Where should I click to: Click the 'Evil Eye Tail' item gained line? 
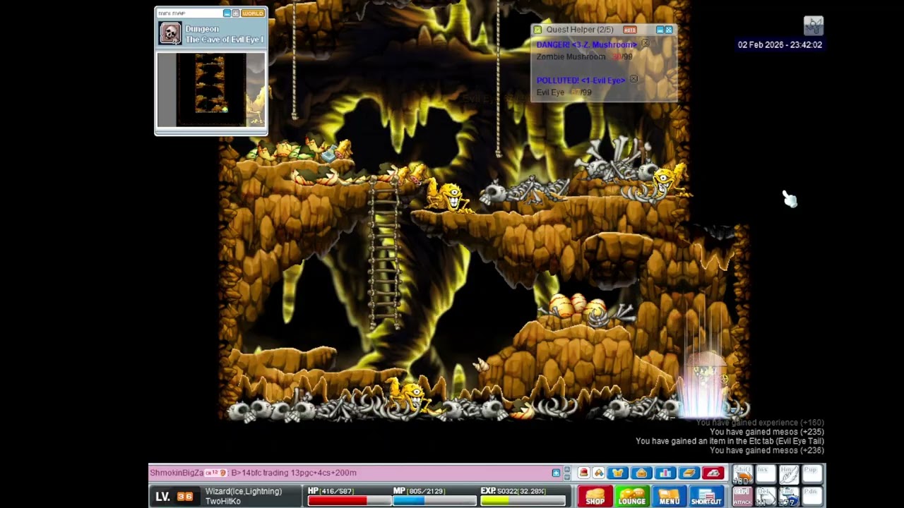tap(730, 441)
